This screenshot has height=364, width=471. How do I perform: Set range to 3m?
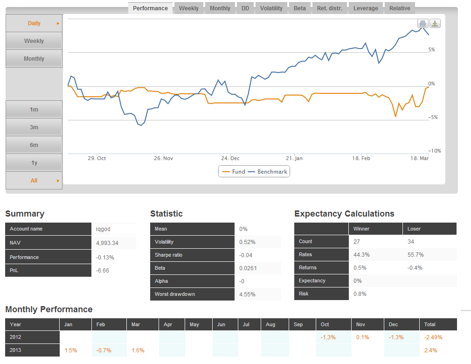[34, 127]
